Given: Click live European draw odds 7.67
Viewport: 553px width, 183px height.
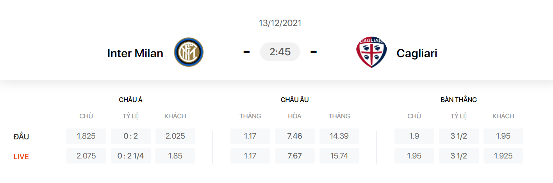Looking at the screenshot, I should [x=295, y=156].
